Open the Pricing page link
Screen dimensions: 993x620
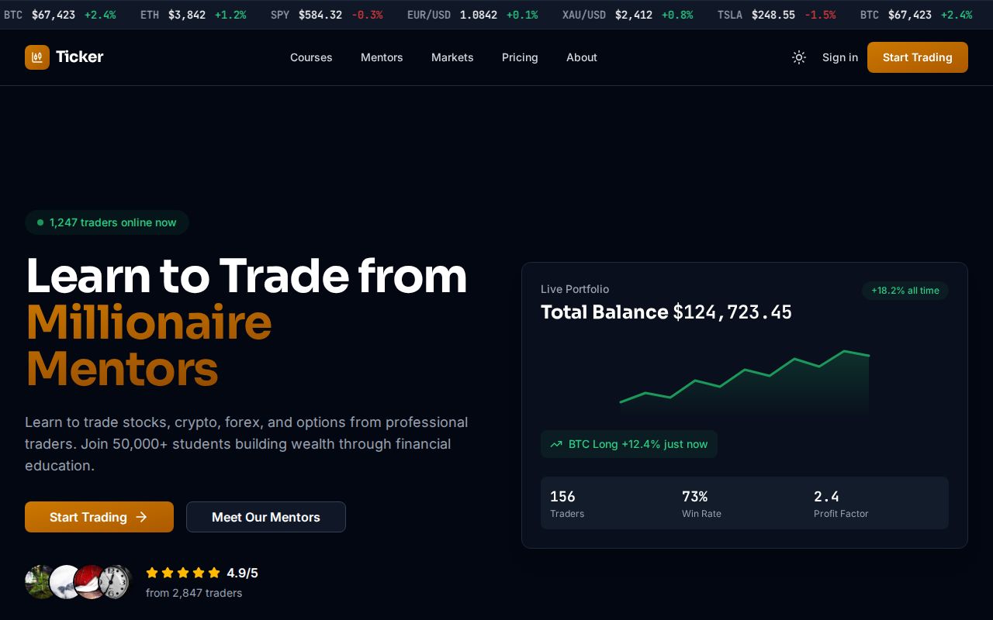[520, 57]
